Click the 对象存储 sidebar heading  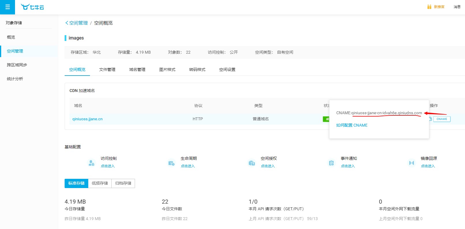[14, 23]
